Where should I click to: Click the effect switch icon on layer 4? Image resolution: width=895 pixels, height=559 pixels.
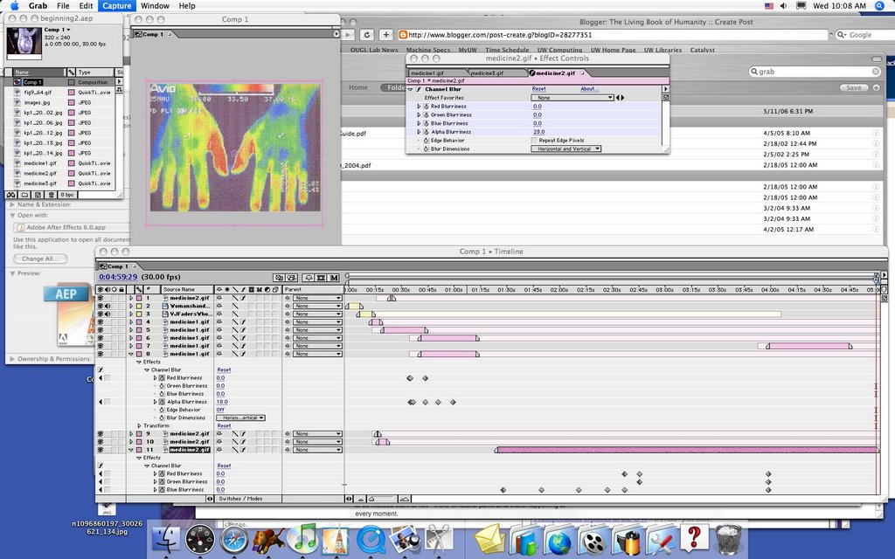click(x=243, y=322)
